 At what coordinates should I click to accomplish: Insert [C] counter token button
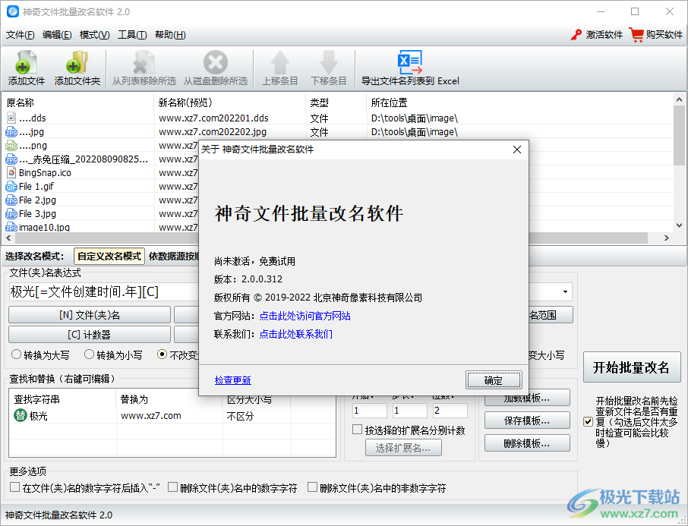tap(90, 335)
